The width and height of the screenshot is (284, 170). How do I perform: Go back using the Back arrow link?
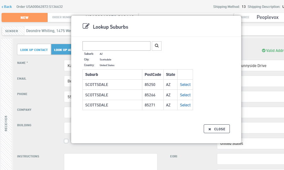[7, 7]
